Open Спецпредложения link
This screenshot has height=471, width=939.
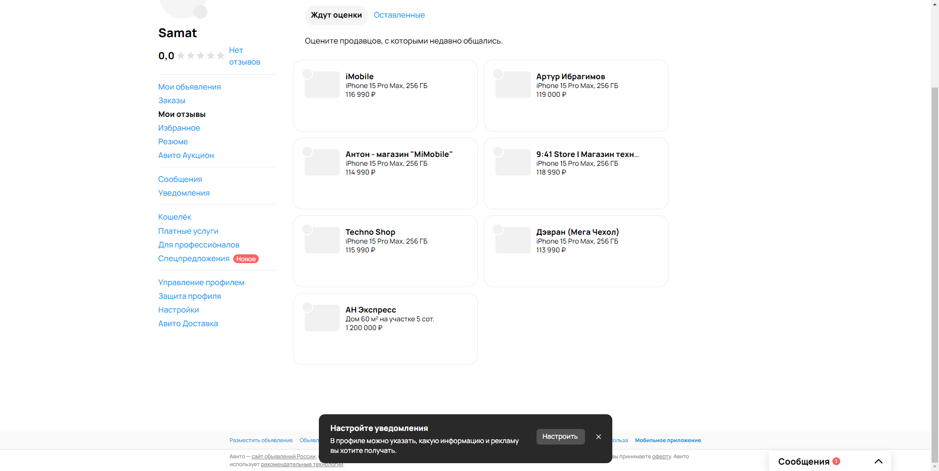(194, 258)
